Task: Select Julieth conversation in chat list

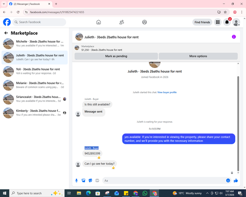Action: pos(34,58)
